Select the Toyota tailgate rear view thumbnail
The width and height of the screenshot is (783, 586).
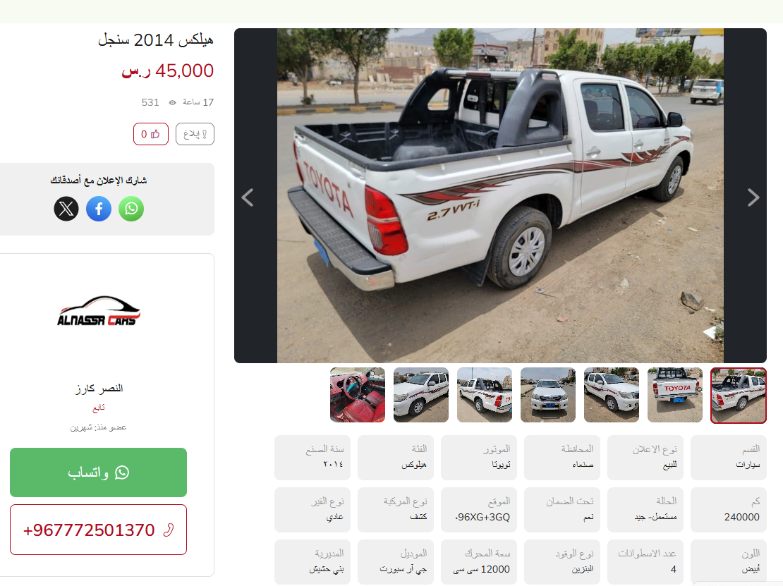(x=675, y=395)
